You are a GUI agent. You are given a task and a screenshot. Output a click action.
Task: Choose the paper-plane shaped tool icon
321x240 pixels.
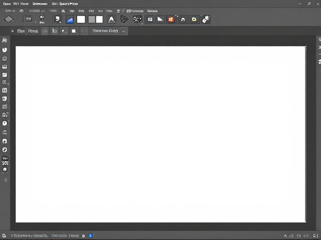pyautogui.click(x=124, y=19)
